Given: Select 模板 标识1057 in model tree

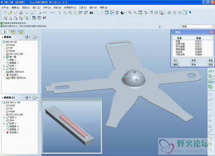Looking at the screenshot, I should (x=15, y=72).
